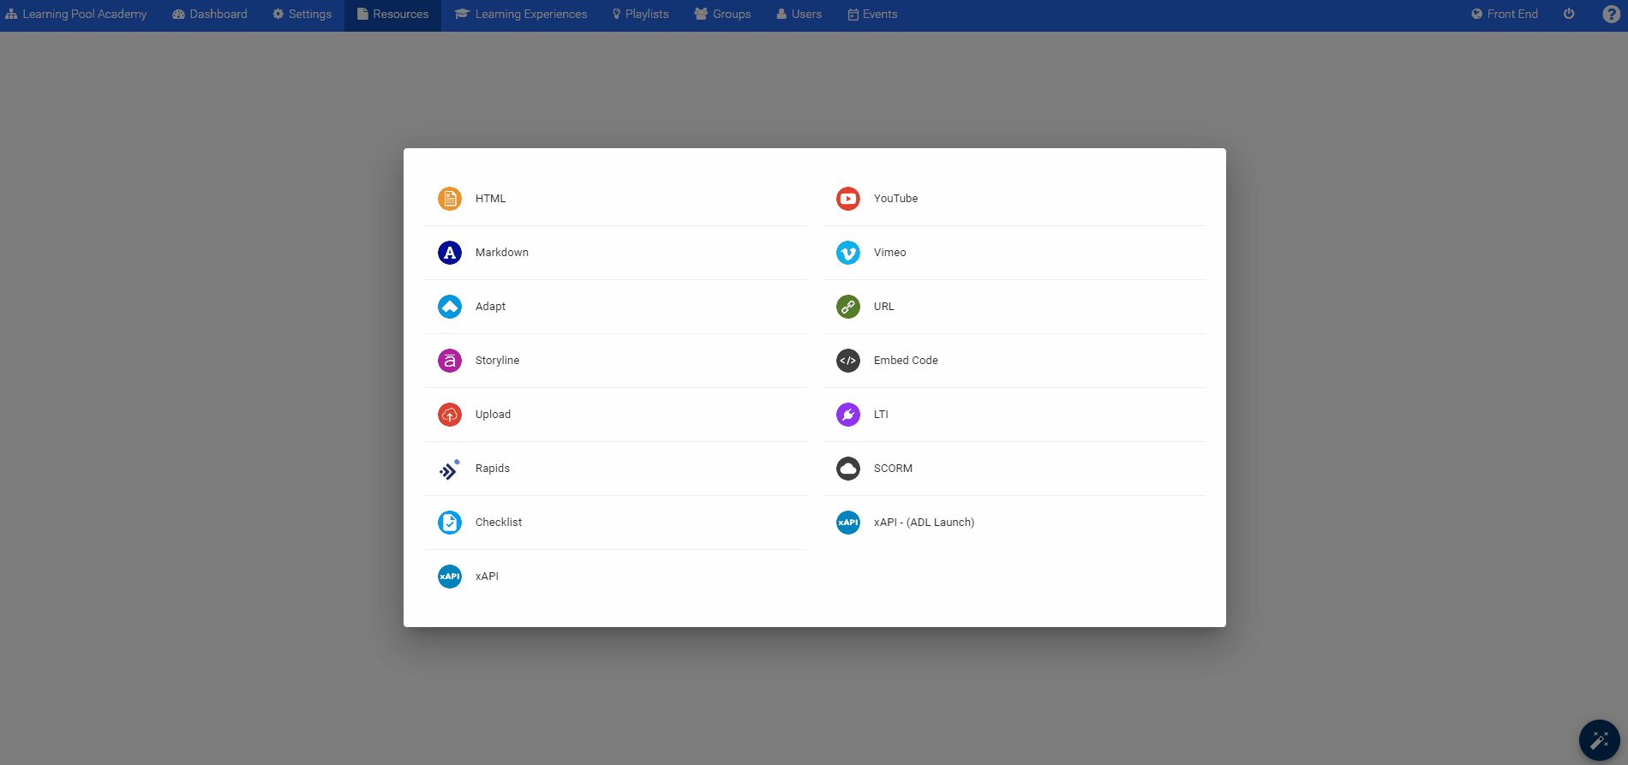The height and width of the screenshot is (765, 1628).
Task: Go to the Users section
Action: (799, 15)
